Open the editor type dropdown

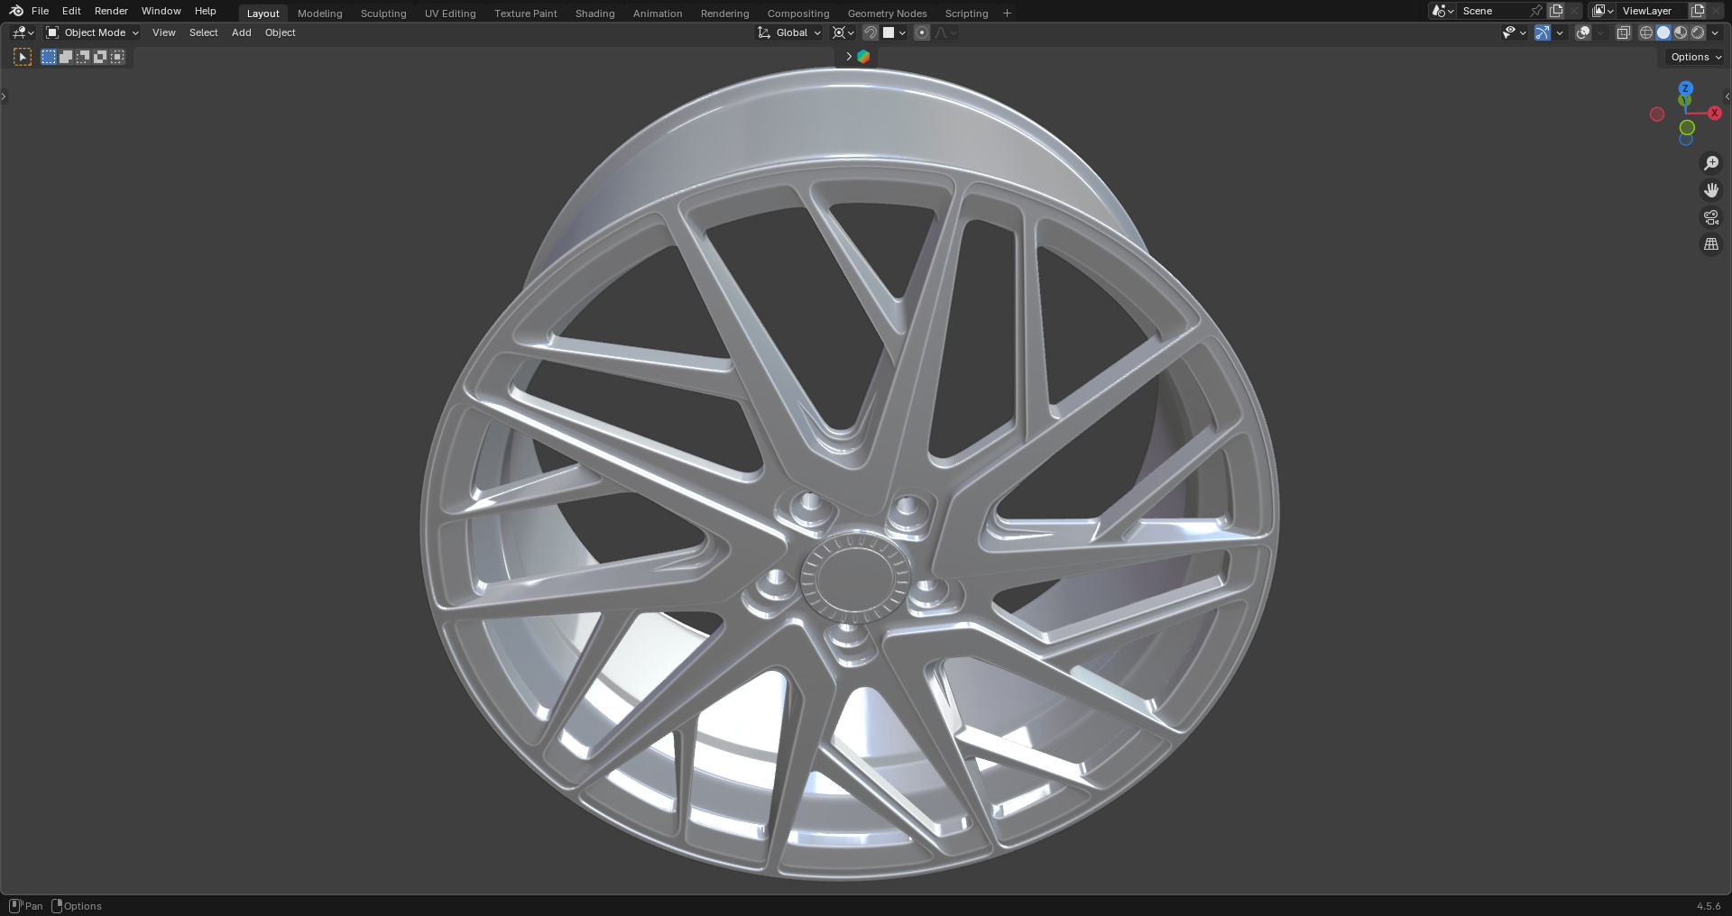23,32
